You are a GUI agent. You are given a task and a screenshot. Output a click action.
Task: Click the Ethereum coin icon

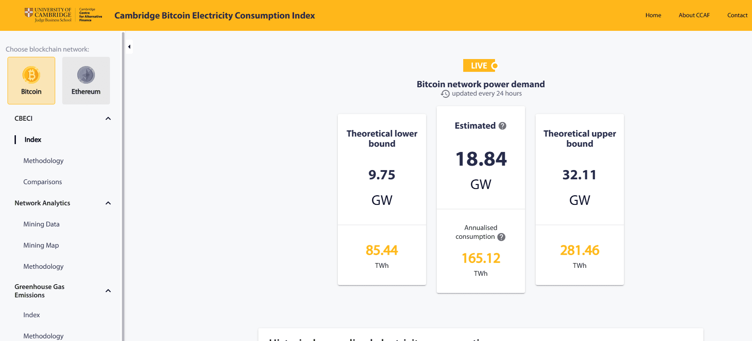86,75
